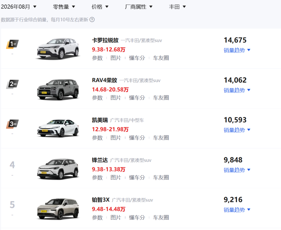Open 车友圈 for 凯美瑞
The width and height of the screenshot is (281, 230).
[161, 138]
